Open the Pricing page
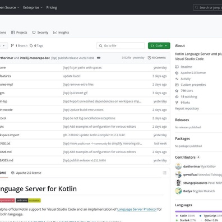Viewport: 222px width, 222px height. click(52, 7)
